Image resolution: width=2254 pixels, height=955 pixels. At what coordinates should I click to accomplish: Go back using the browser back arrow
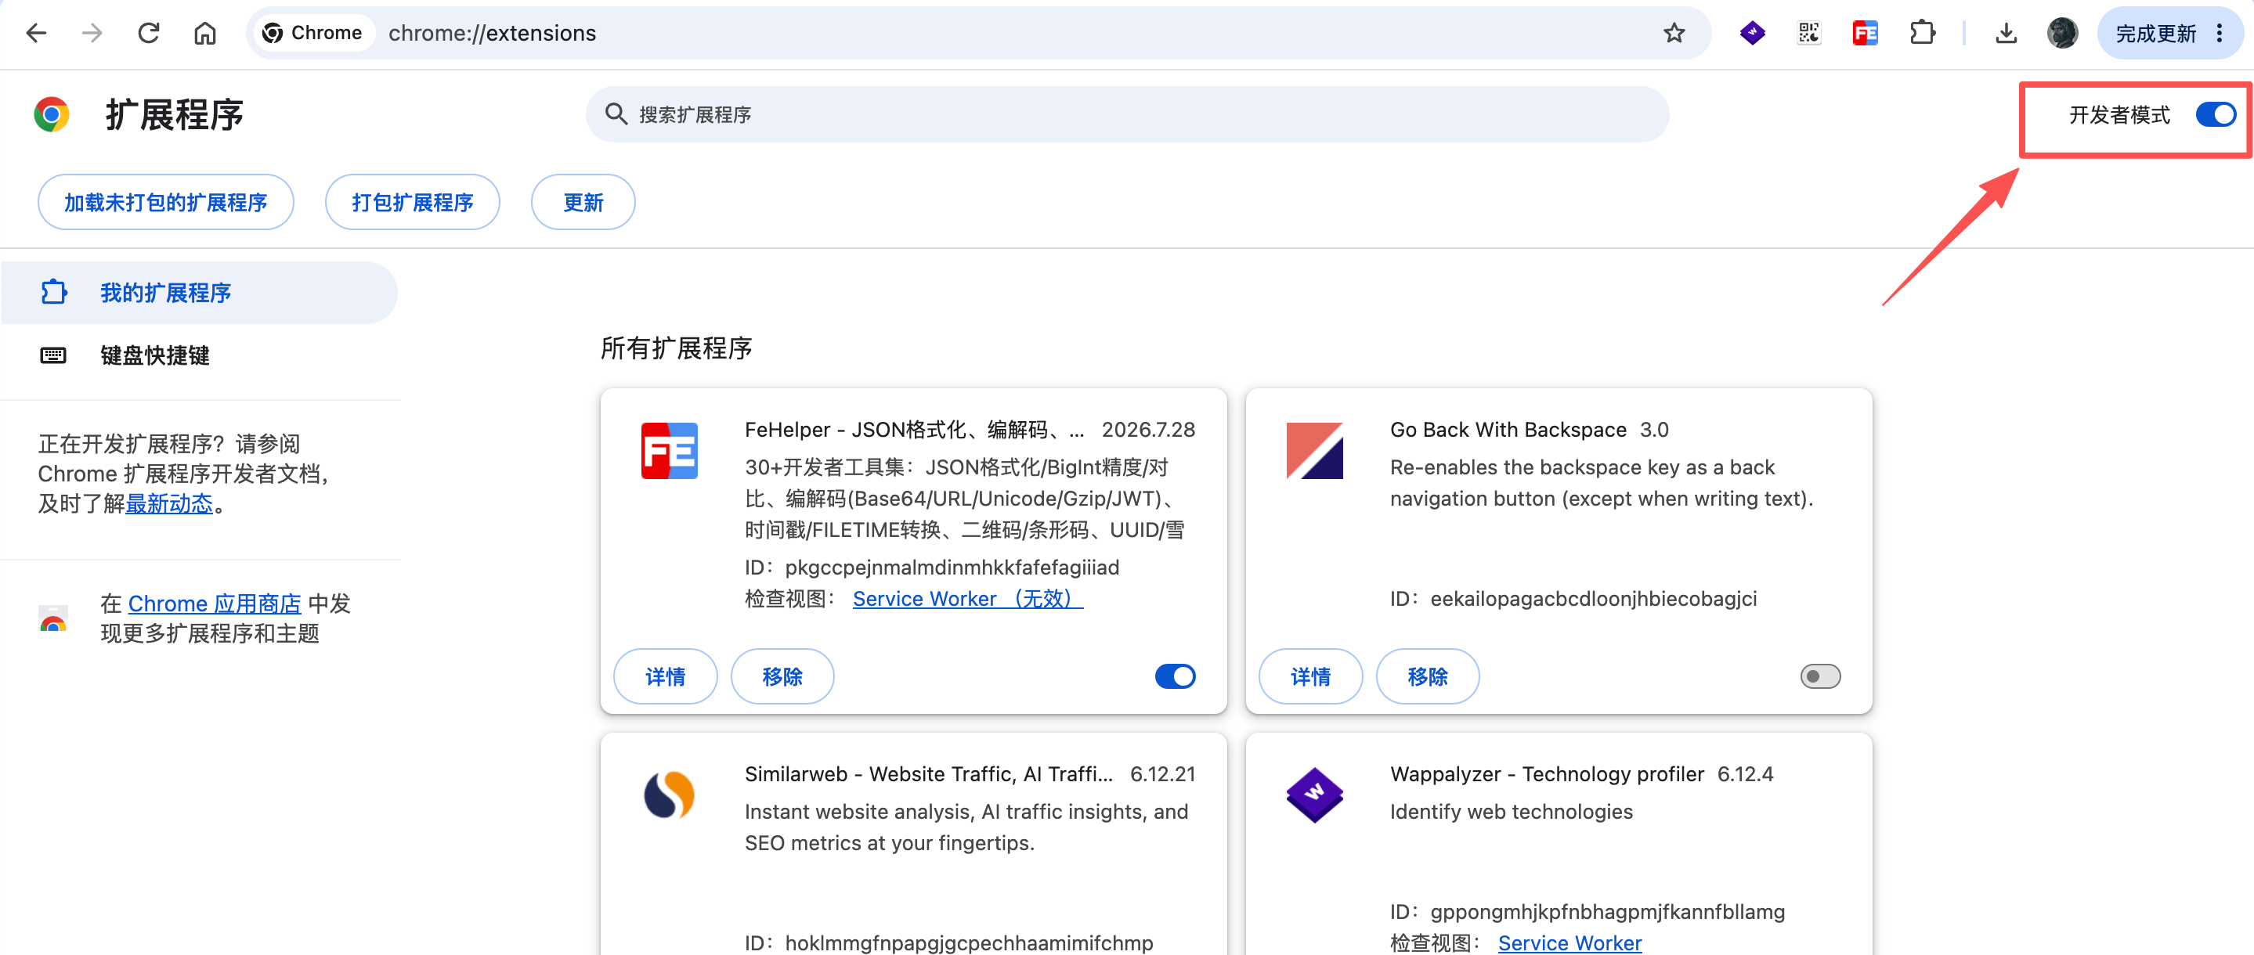(x=36, y=33)
